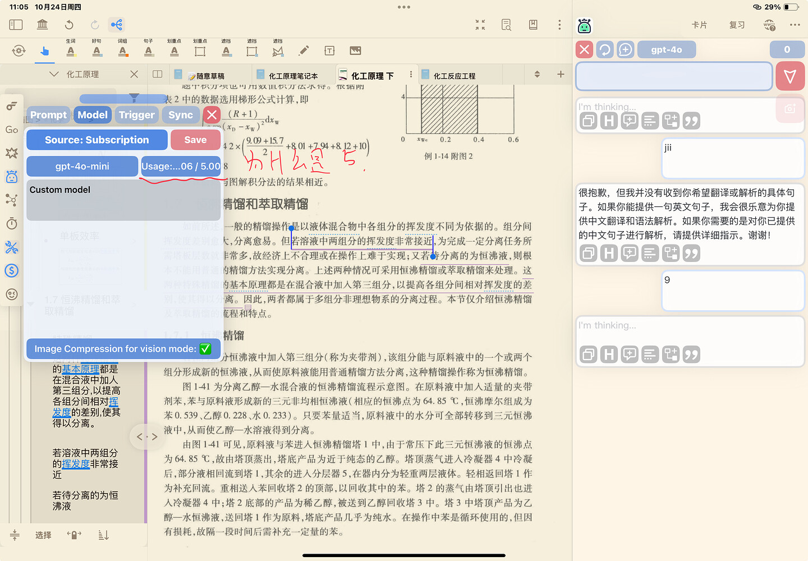This screenshot has height=561, width=808.
Task: Click the timer icon in sidebar
Action: pyautogui.click(x=12, y=224)
